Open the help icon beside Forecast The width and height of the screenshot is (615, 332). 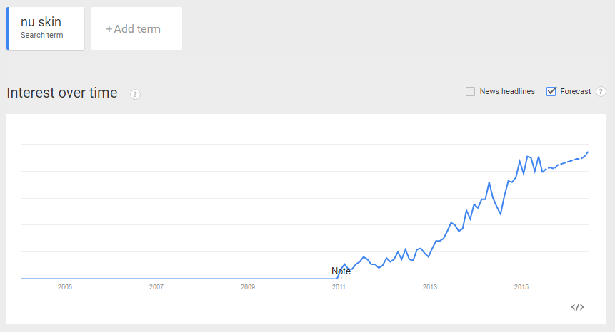pyautogui.click(x=601, y=91)
